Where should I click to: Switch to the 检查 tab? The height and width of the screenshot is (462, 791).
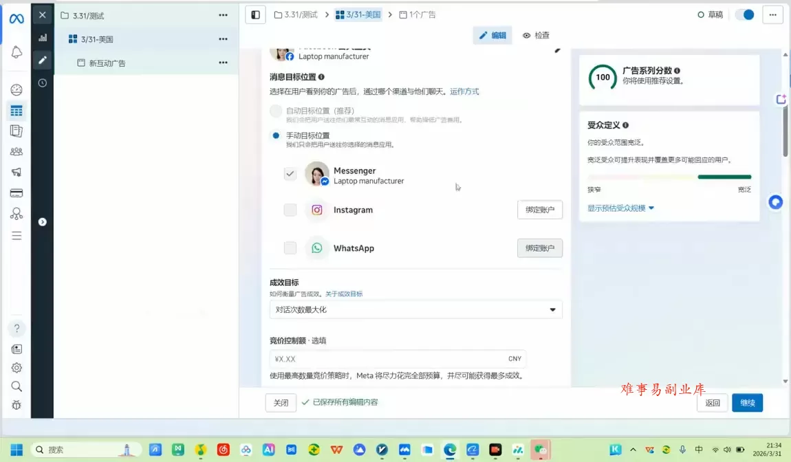pyautogui.click(x=537, y=35)
